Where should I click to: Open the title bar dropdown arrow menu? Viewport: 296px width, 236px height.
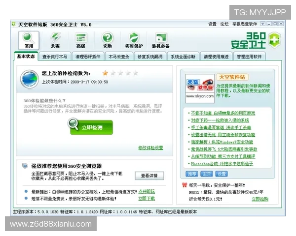point(262,24)
